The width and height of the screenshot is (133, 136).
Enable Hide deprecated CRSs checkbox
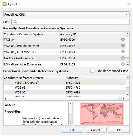pyautogui.click(x=92, y=71)
